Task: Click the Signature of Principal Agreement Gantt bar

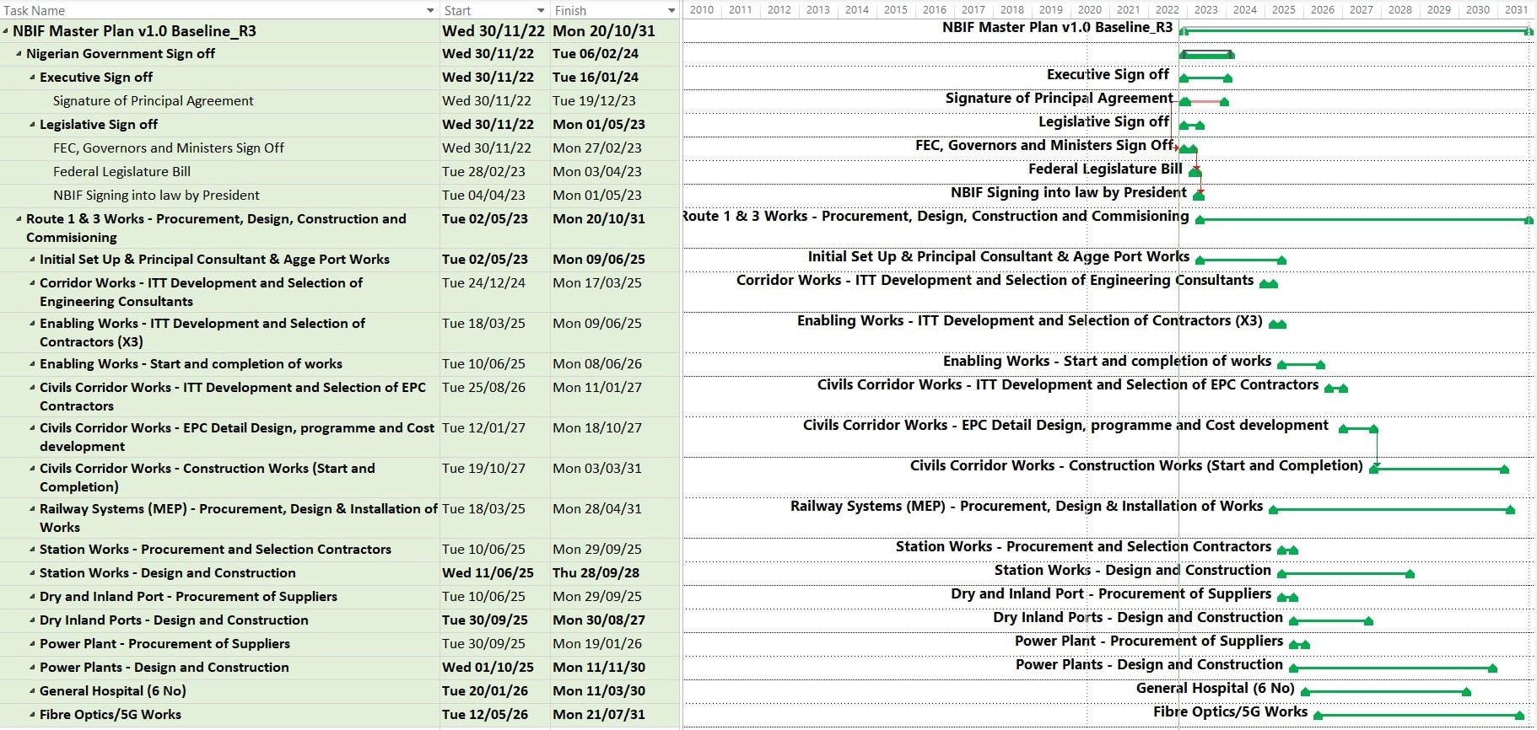Action: pos(1205,102)
